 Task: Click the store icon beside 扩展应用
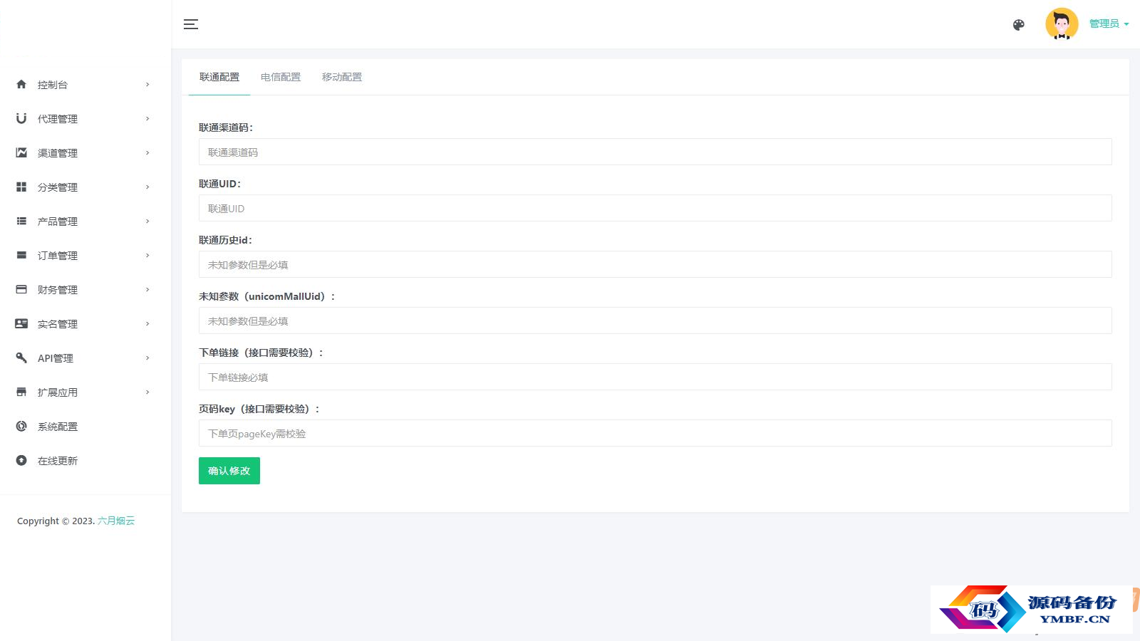coord(21,392)
